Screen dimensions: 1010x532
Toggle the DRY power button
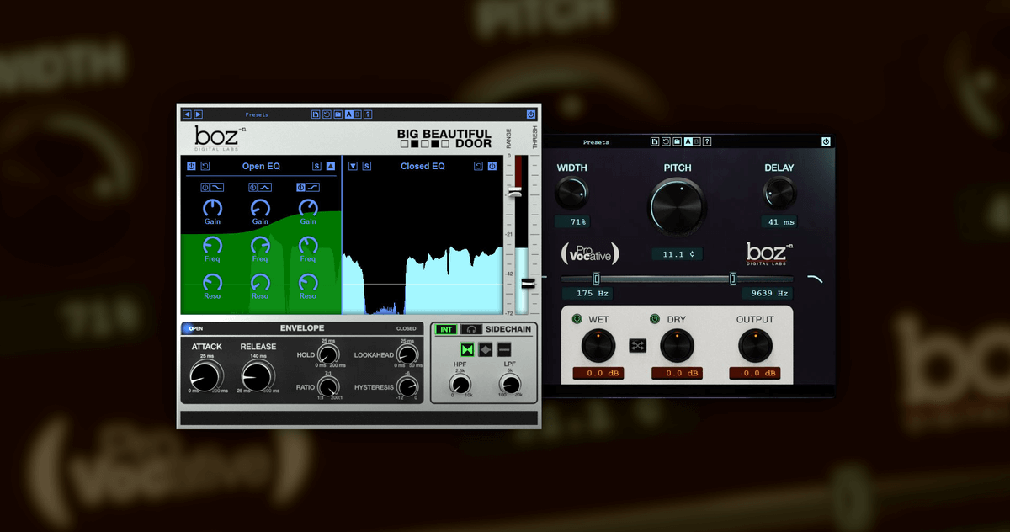655,319
